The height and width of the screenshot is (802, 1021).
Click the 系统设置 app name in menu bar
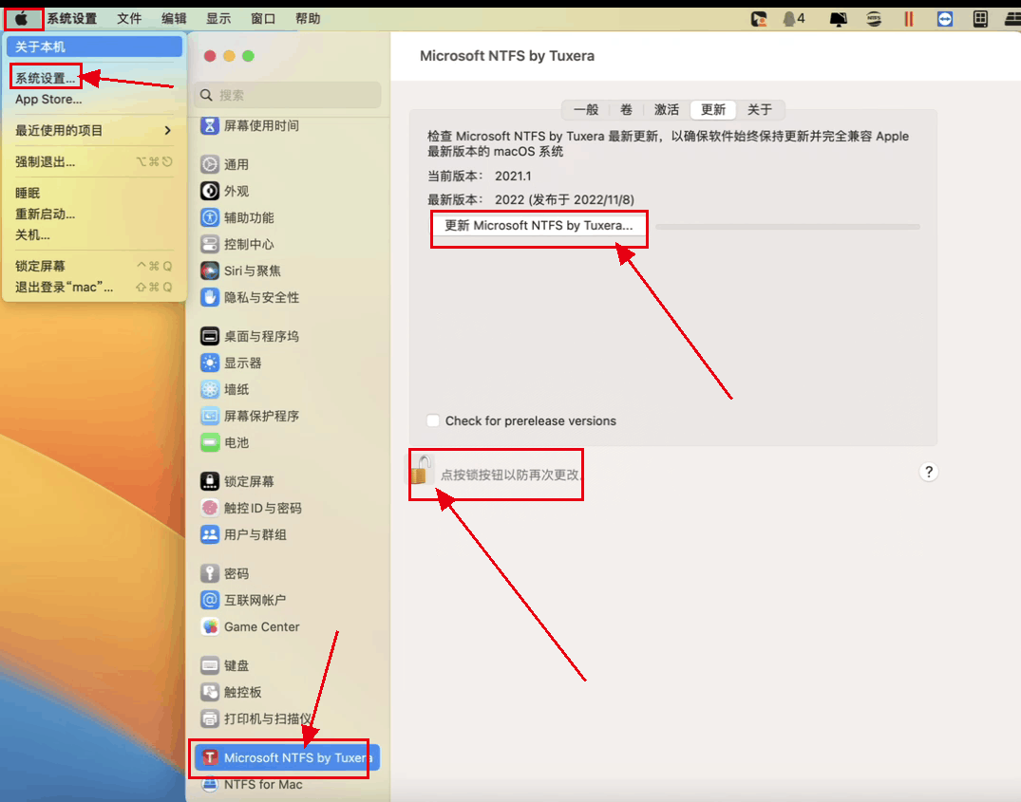[x=71, y=19]
